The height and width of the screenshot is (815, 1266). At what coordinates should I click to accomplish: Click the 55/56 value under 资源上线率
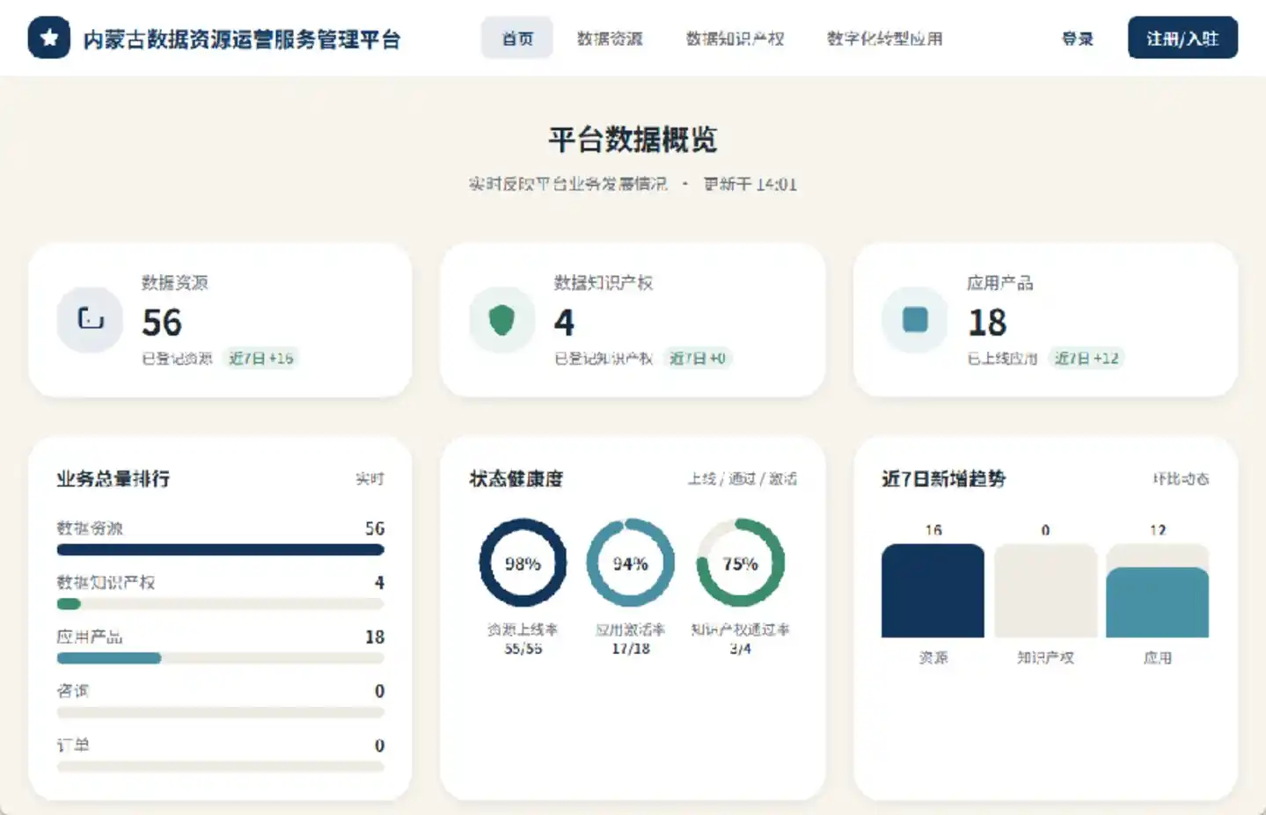click(523, 649)
